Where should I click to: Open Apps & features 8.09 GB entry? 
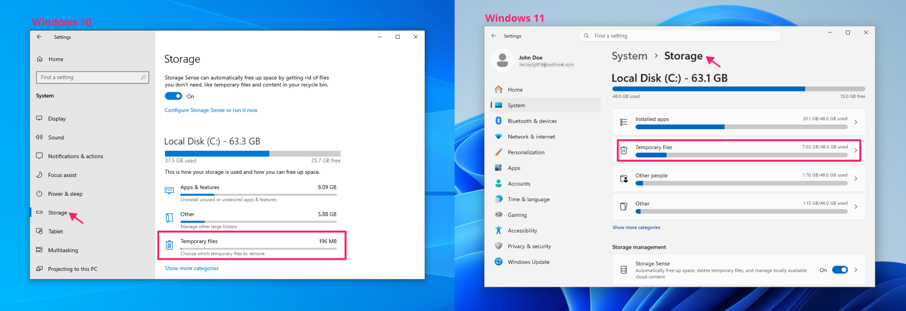pyautogui.click(x=252, y=193)
